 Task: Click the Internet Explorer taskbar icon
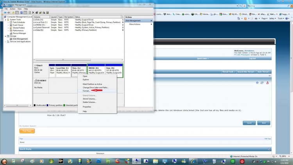(x=193, y=161)
